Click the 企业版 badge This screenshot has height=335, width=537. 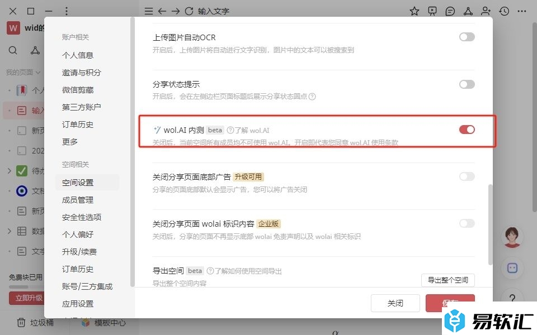268,224
